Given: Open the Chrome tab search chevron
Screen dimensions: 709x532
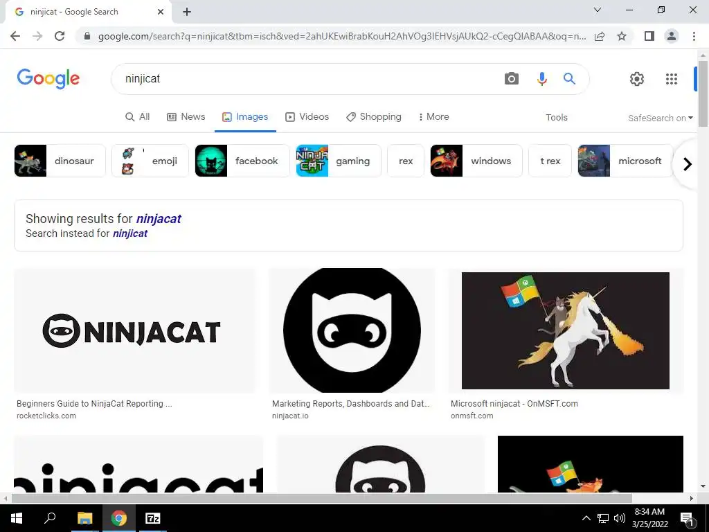Looking at the screenshot, I should coord(598,10).
